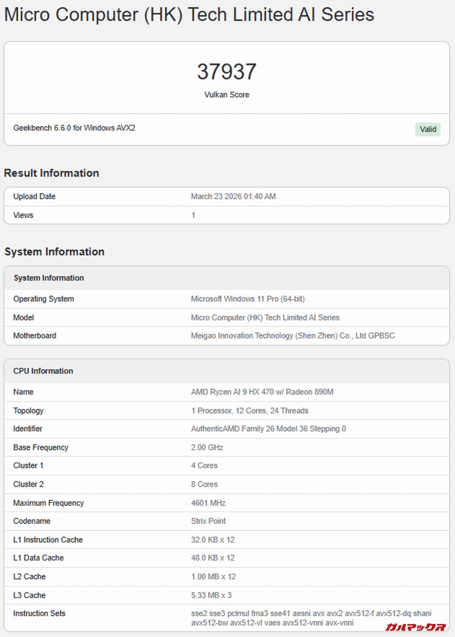Click the Views row label
The height and width of the screenshot is (637, 455).
23,215
